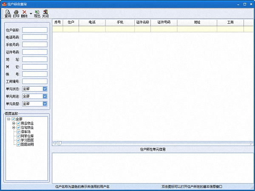Uncheck the 全部 root layer checkbox
255x191 pixels.
(14, 119)
